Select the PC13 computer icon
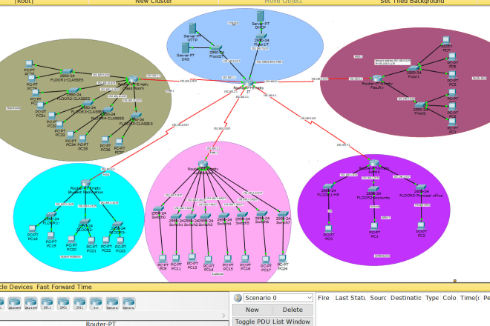Screen dimensions: 490x326 [x=192, y=257]
